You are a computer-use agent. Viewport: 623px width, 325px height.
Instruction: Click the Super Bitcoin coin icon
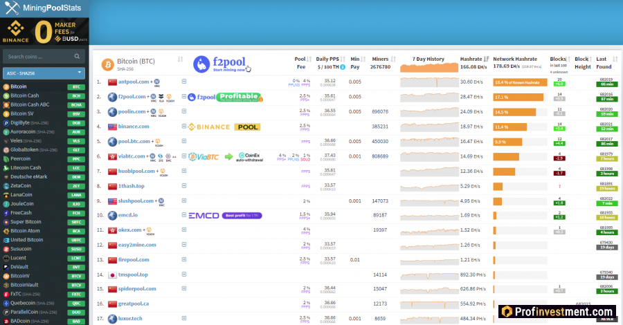(x=6, y=222)
